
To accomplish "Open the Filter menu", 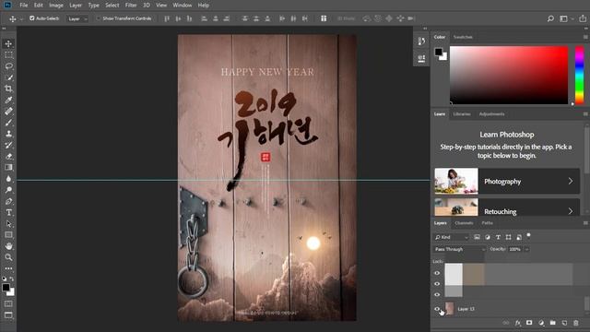I will pyautogui.click(x=131, y=6).
